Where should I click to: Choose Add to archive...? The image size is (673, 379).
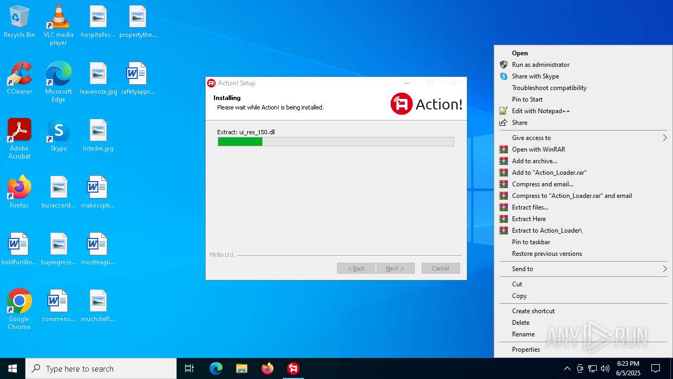point(583,161)
